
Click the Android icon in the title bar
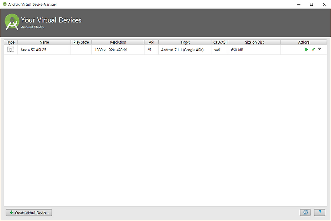pyautogui.click(x=5, y=4)
